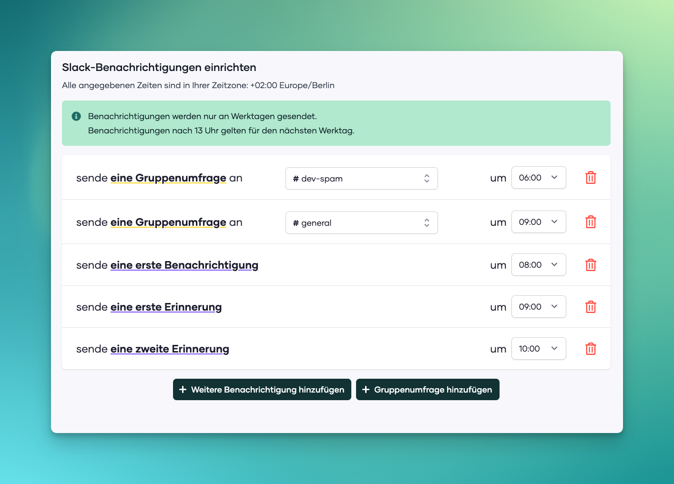Click 'eine erste Erinnerung' link
This screenshot has width=674, height=484.
(166, 307)
